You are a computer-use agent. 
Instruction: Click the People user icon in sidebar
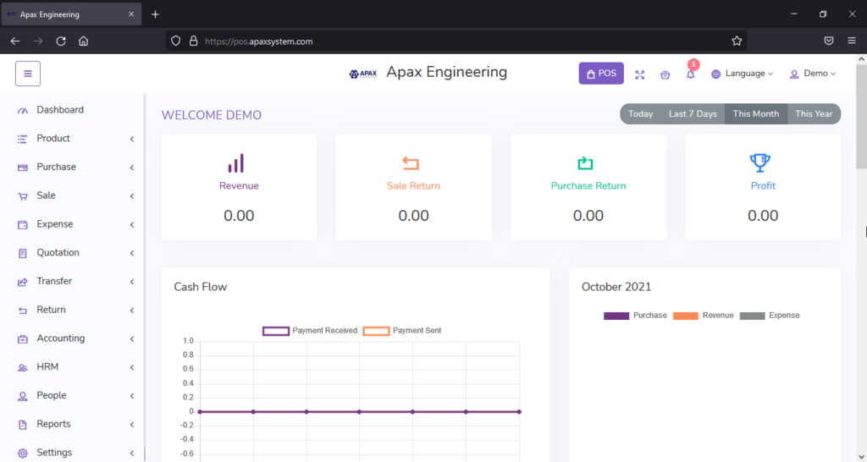(23, 396)
